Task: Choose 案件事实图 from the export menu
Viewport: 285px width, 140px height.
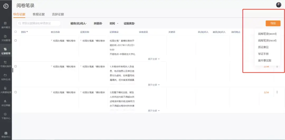Action: tap(264, 60)
